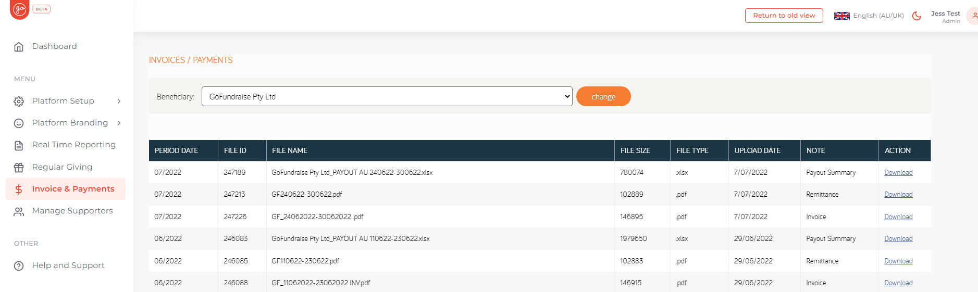The height and width of the screenshot is (292, 978).
Task: Click file ID 247213
Action: pyautogui.click(x=234, y=195)
